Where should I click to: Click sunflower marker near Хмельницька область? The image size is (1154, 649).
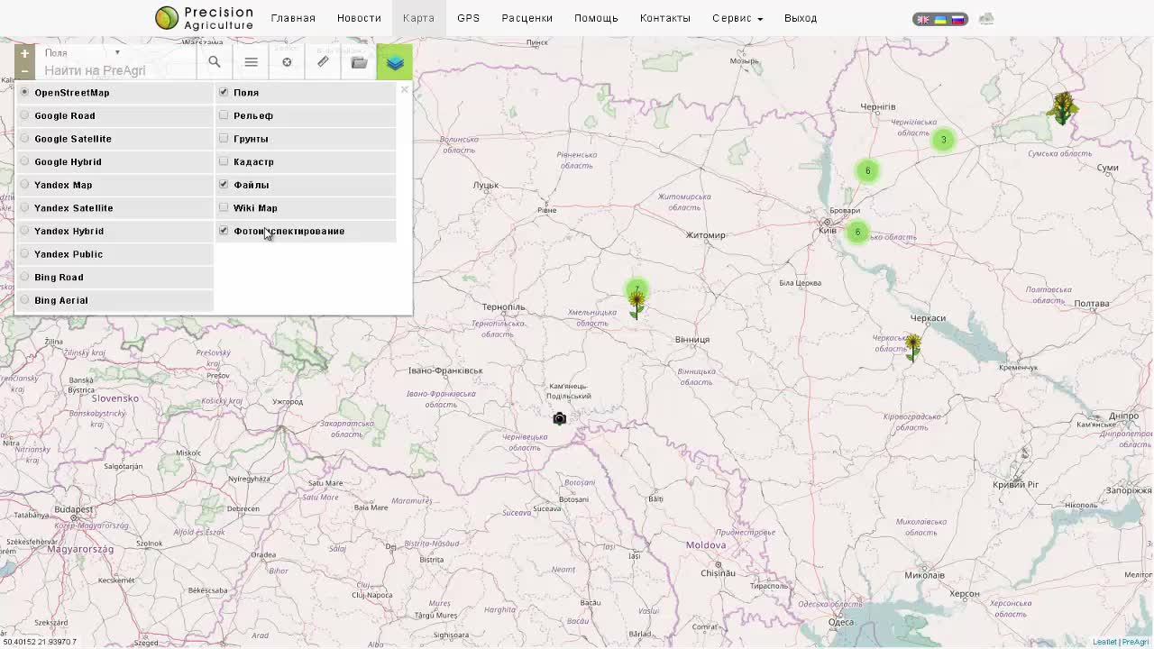637,305
